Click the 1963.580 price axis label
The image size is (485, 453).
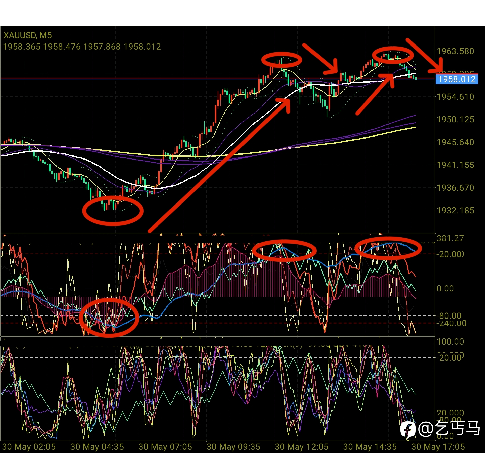(455, 51)
